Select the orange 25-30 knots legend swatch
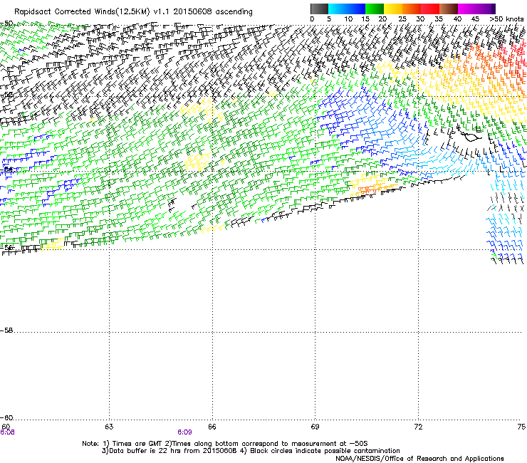Image resolution: width=527 pixels, height=463 pixels. click(412, 9)
